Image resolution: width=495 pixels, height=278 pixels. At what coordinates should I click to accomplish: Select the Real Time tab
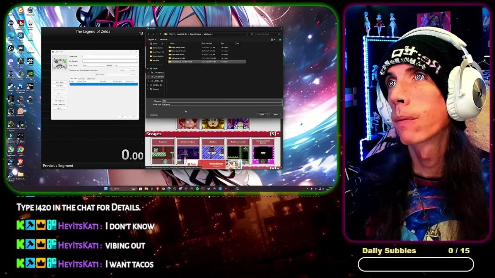click(x=73, y=79)
